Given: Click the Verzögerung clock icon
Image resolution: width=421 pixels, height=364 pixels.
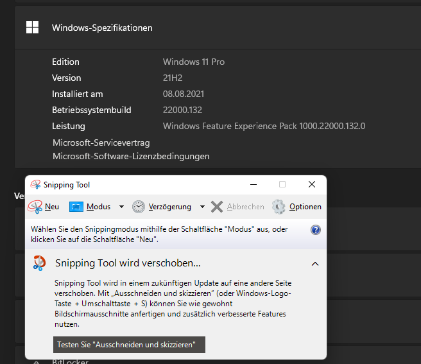Looking at the screenshot, I should [139, 207].
